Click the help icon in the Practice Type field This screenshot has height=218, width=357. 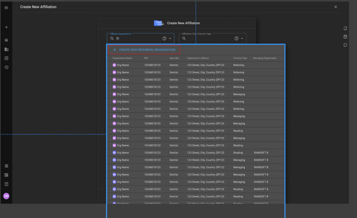tap(236, 38)
